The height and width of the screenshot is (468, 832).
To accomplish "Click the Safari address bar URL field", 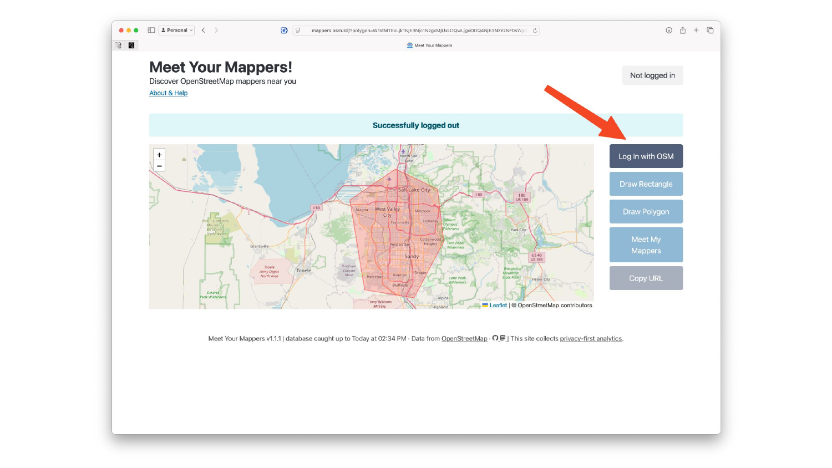I will point(416,30).
